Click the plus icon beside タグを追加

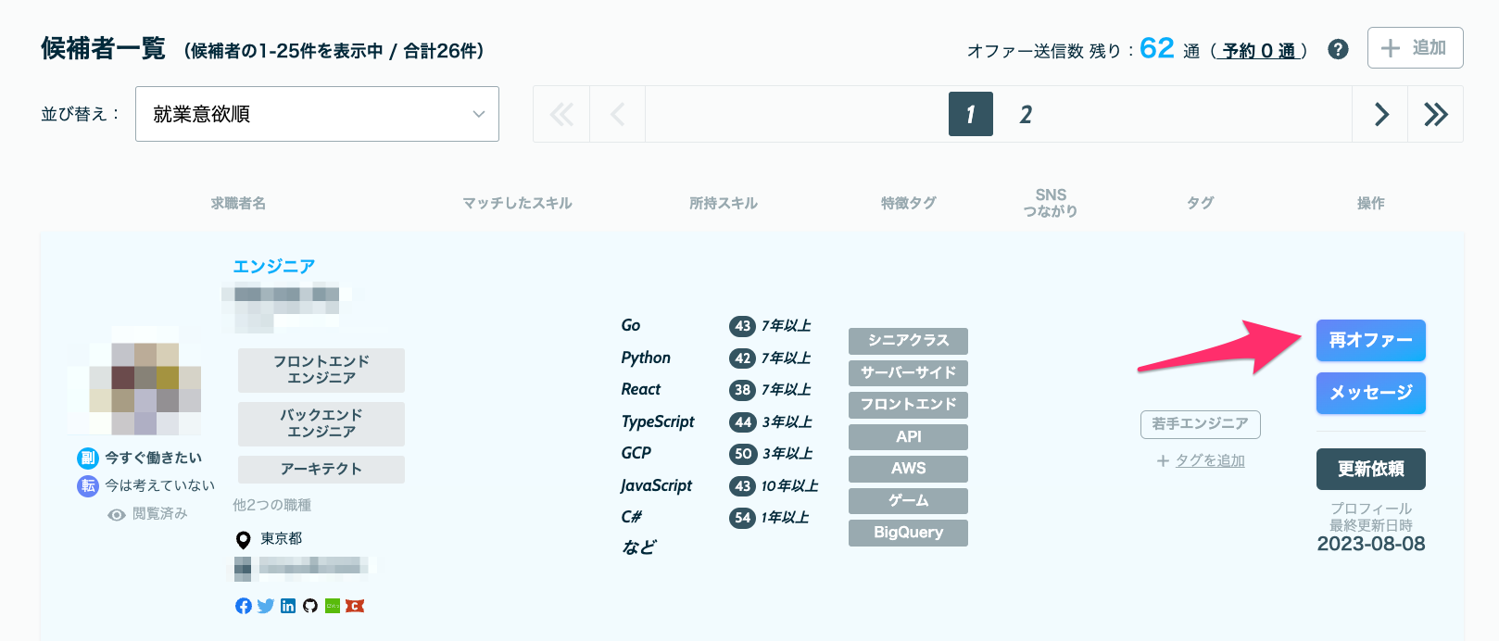click(1163, 460)
